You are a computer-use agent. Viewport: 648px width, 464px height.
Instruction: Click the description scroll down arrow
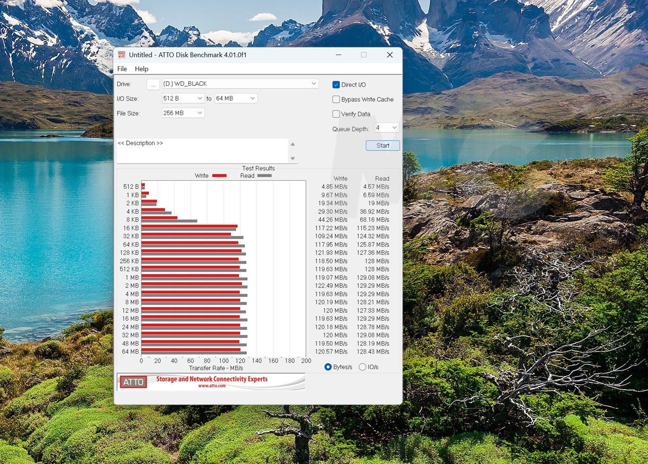pos(293,159)
